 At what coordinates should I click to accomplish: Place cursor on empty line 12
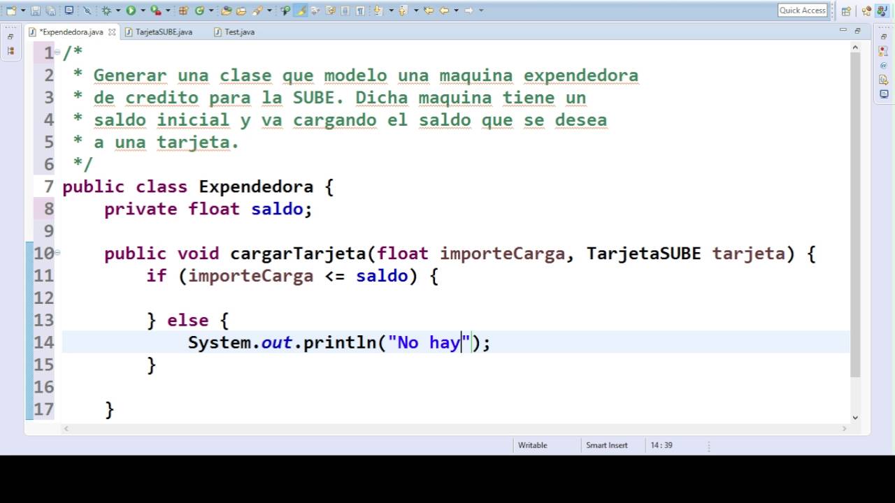pos(454,298)
